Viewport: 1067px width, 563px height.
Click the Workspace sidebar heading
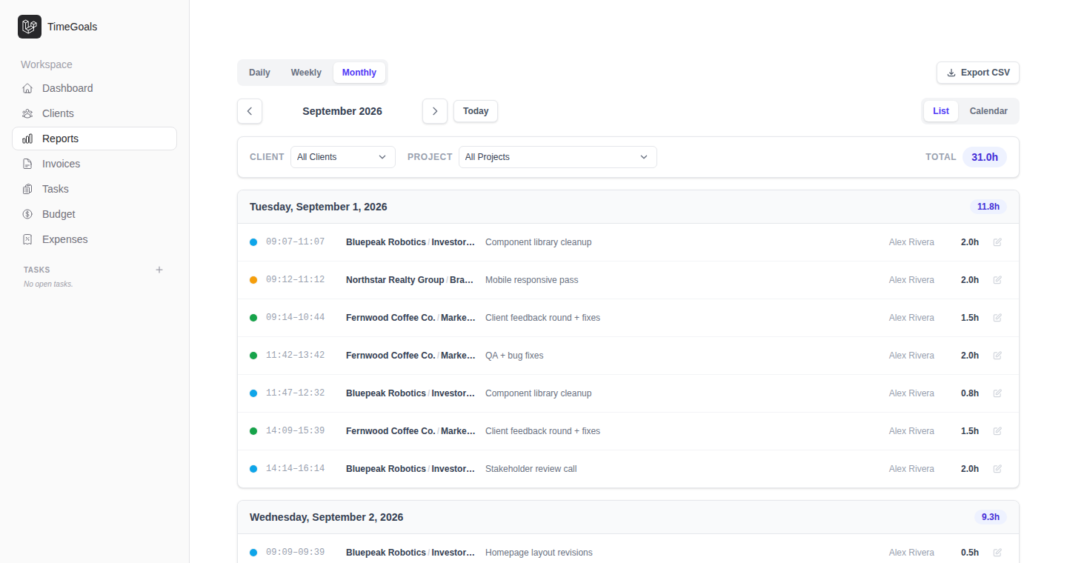pos(47,64)
